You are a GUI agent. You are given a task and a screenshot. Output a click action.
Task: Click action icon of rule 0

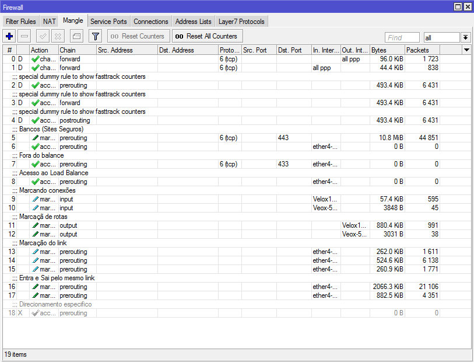tap(35, 59)
